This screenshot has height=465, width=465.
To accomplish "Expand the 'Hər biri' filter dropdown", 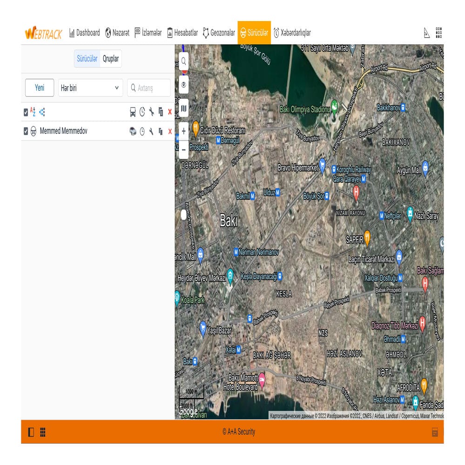I will (x=90, y=88).
